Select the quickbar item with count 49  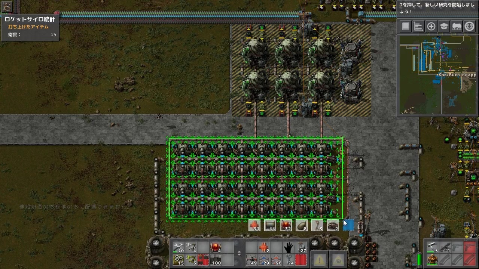pos(251,259)
